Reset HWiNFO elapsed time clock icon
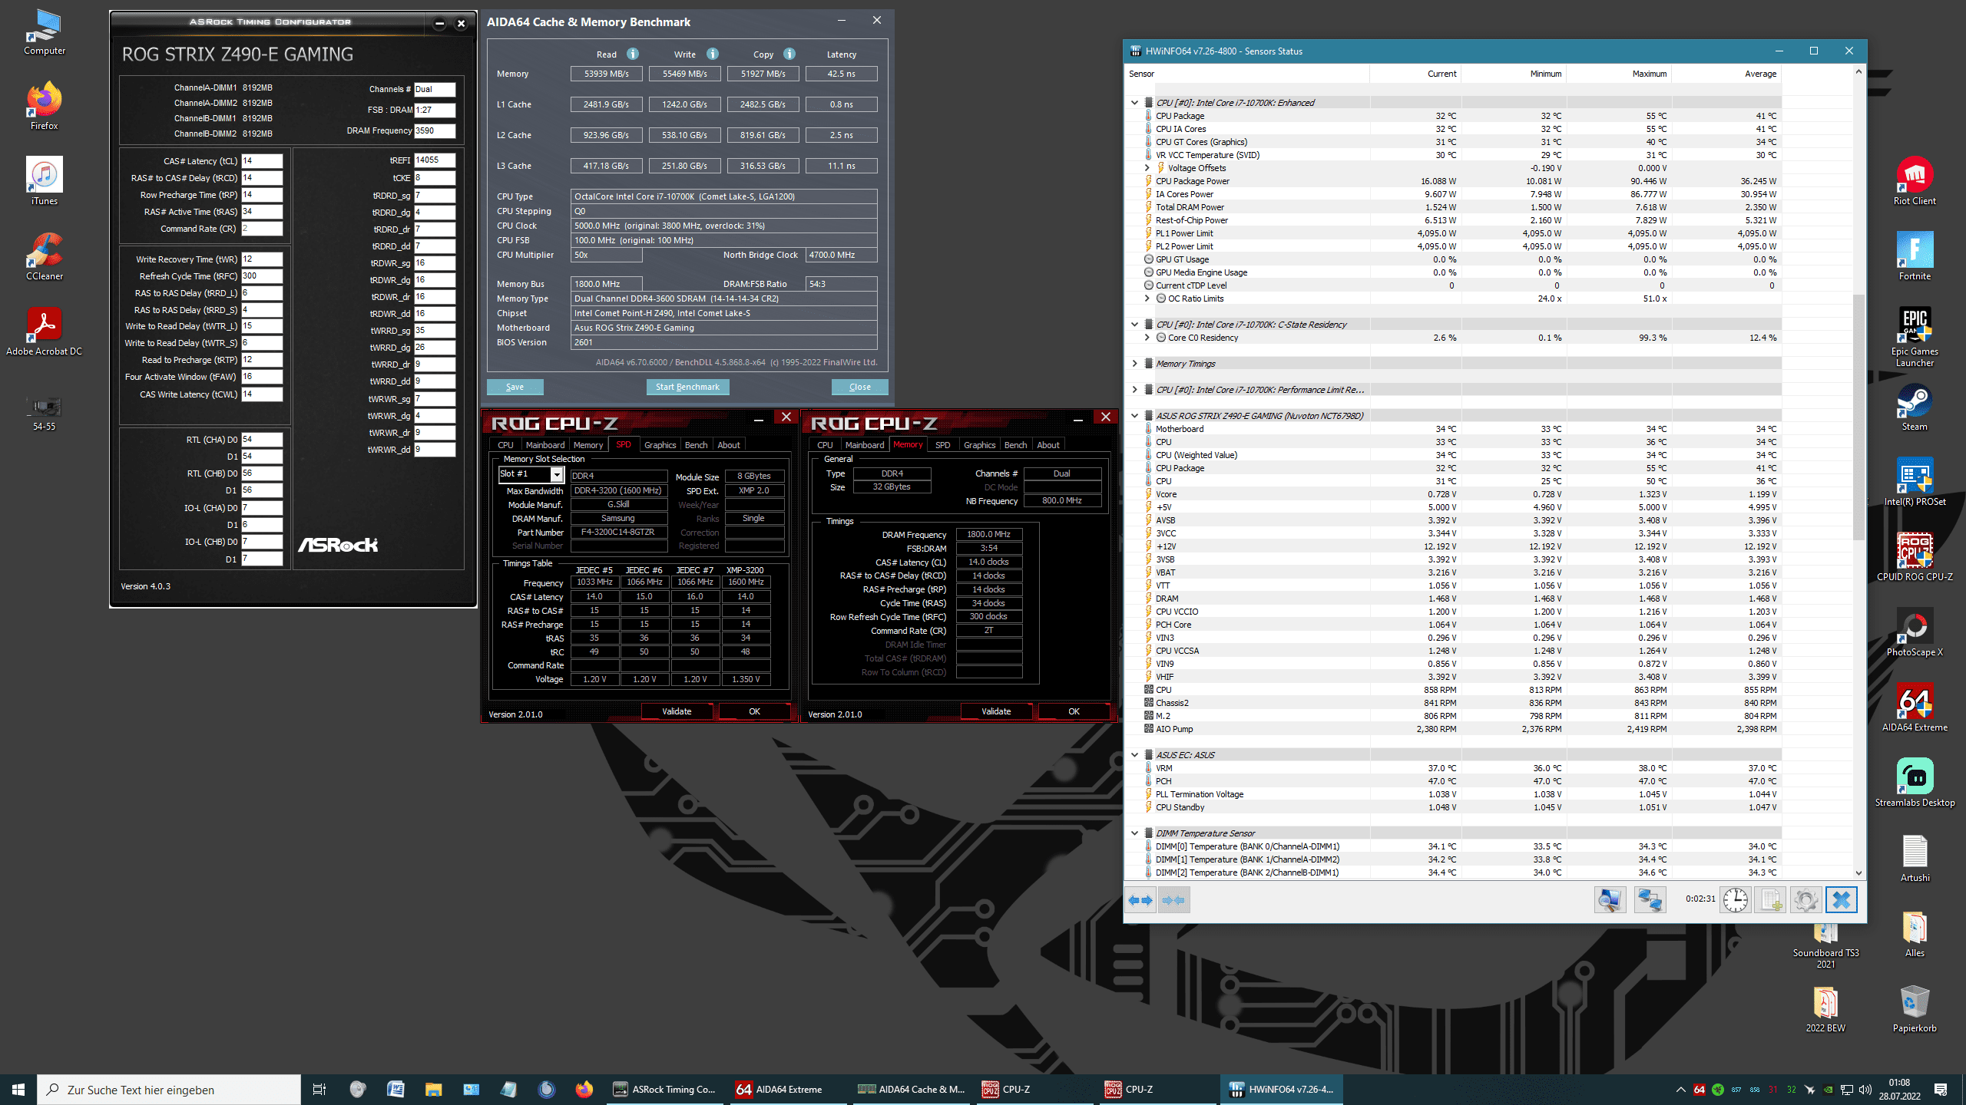 coord(1735,900)
